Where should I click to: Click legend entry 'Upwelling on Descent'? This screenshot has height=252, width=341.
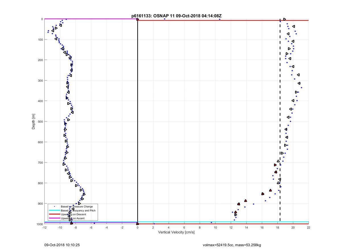pyautogui.click(x=73, y=214)
